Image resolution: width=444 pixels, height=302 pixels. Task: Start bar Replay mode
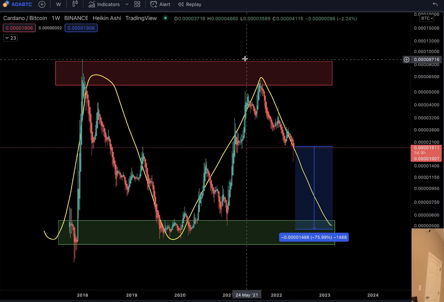pos(190,4)
